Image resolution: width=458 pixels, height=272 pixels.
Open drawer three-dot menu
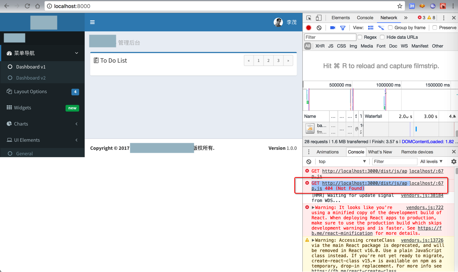click(x=309, y=152)
